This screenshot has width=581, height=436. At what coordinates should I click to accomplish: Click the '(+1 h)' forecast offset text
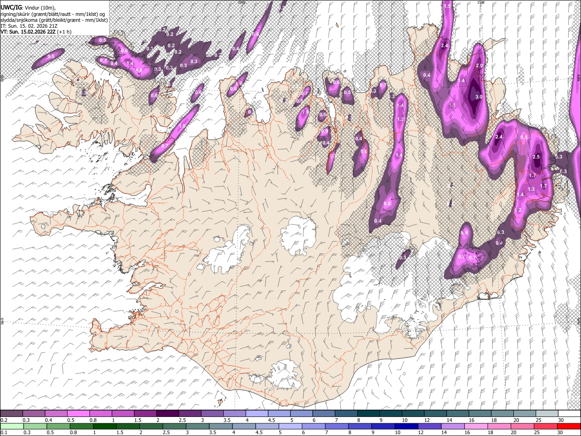64,32
